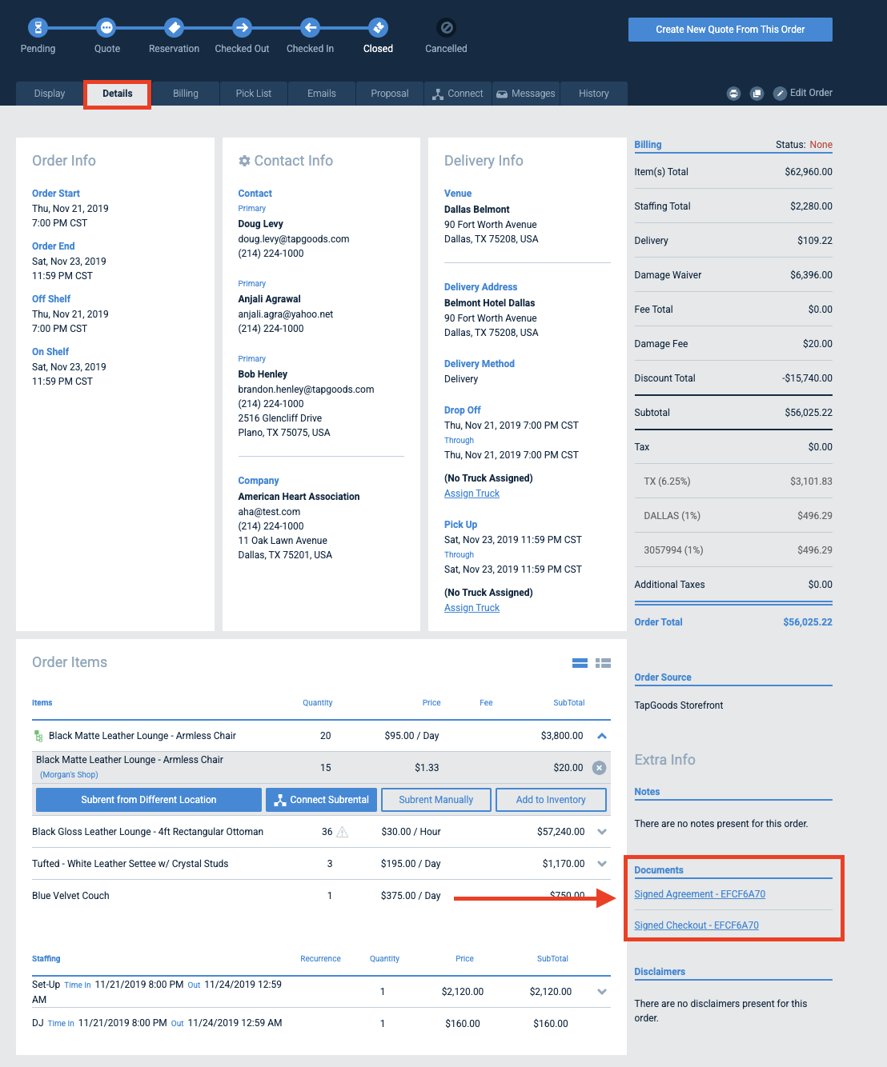This screenshot has width=887, height=1067.
Task: Click the print order icon
Action: pos(733,93)
